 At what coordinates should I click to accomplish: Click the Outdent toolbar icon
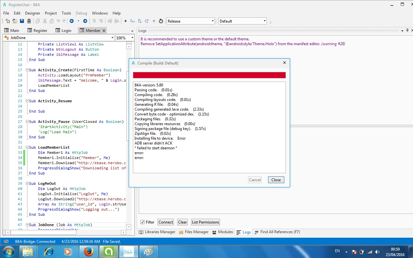(110, 21)
